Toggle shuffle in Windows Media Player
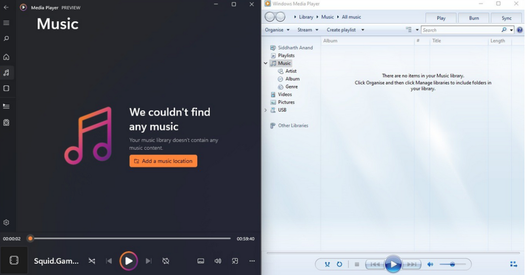The image size is (527, 275). (x=327, y=264)
